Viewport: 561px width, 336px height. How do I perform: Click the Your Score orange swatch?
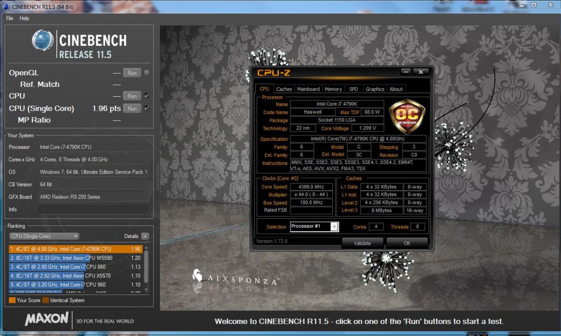[x=12, y=300]
